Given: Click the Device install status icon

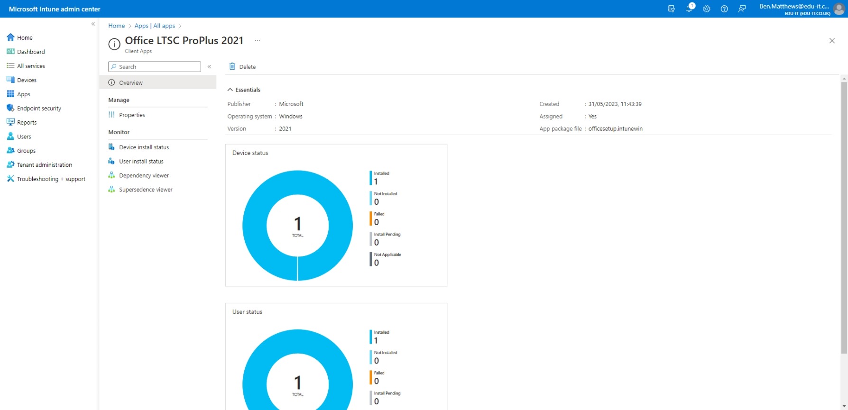Looking at the screenshot, I should [111, 147].
